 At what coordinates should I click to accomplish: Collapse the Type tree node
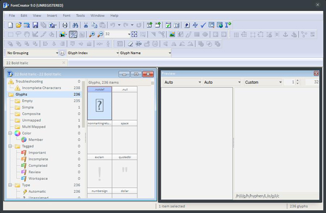10,185
